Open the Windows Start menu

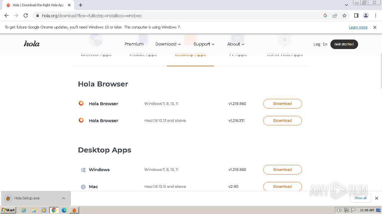8,210
